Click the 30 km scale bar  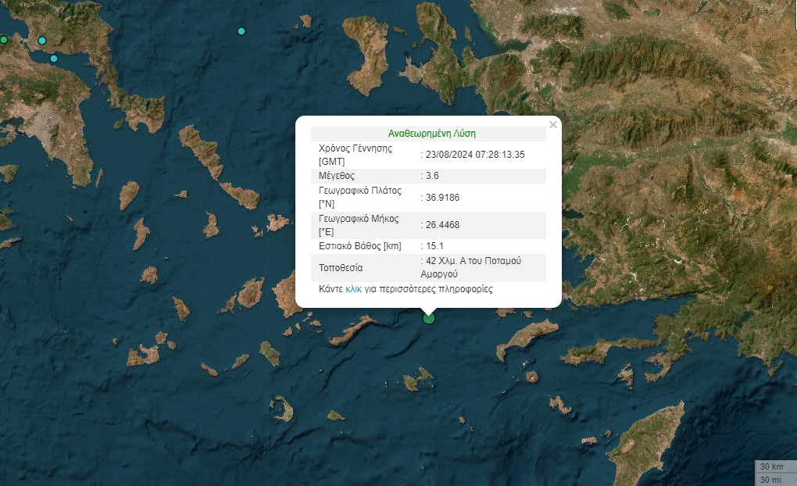(x=774, y=467)
